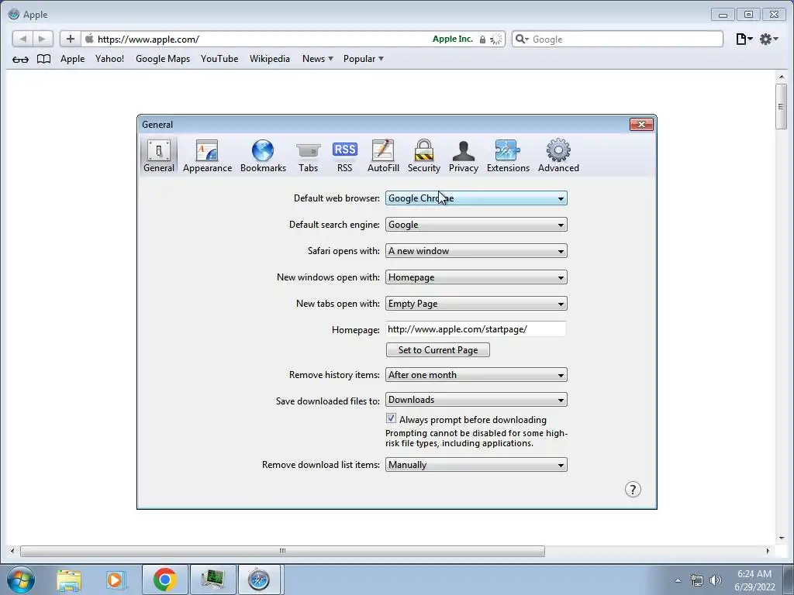The width and height of the screenshot is (794, 595).
Task: Open the Windows Start menu
Action: (x=21, y=580)
